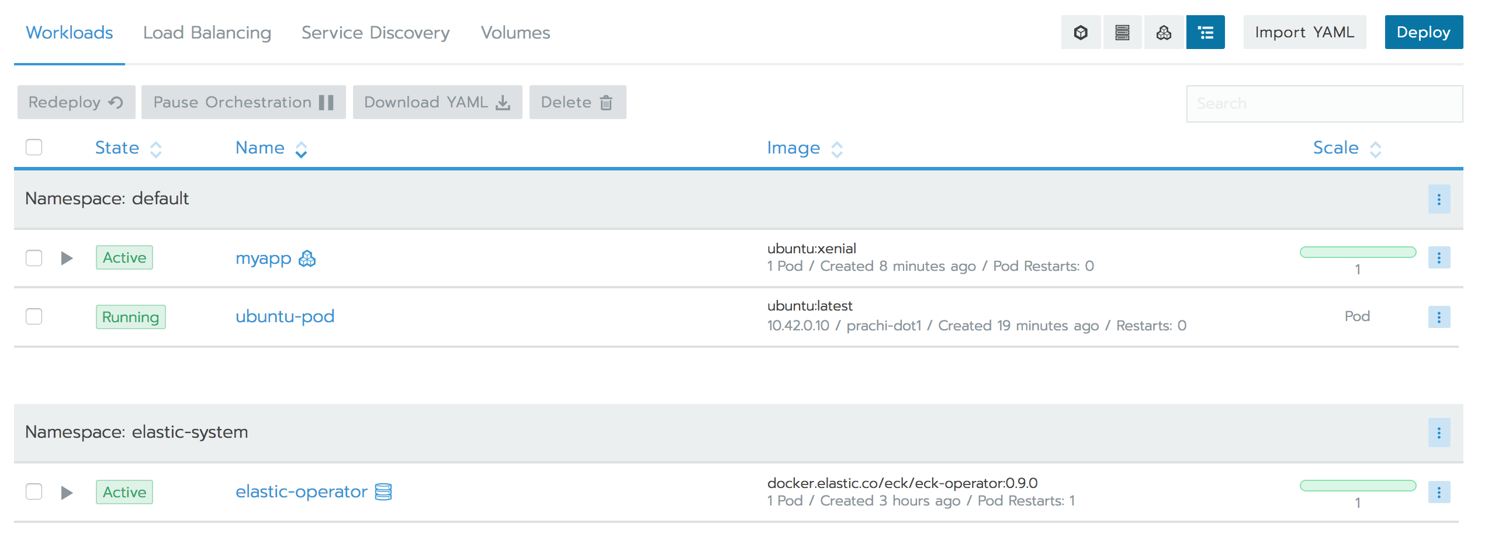Check the select-all checkbox in header
Screen dimensions: 1502x558
(x=34, y=148)
